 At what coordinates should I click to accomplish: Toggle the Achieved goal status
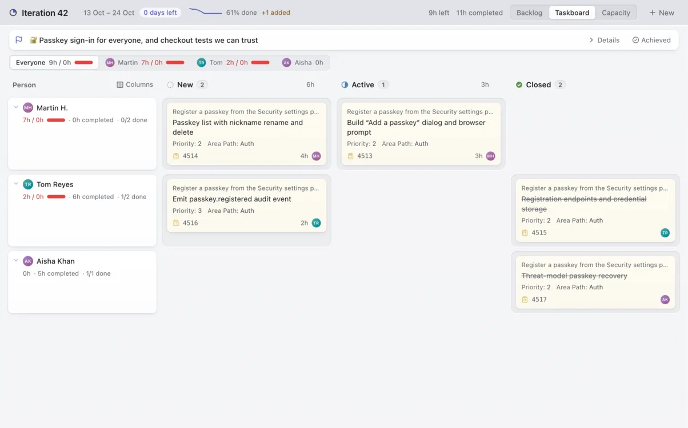(651, 40)
